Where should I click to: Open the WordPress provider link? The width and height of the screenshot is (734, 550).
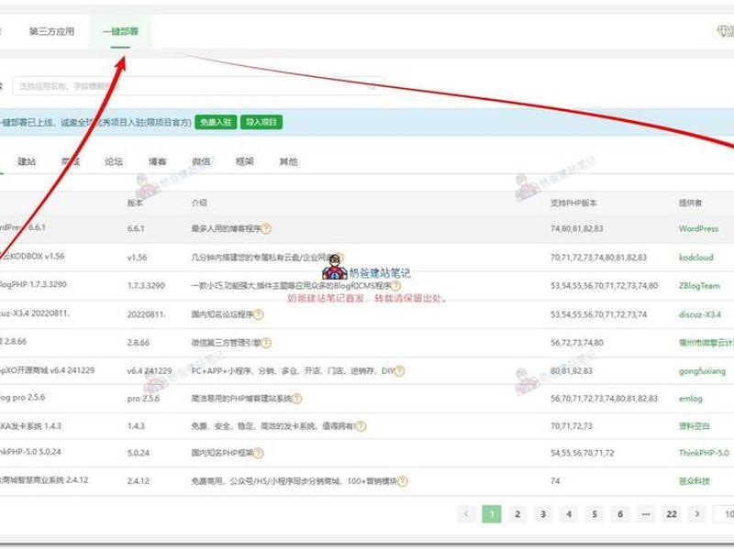click(698, 228)
